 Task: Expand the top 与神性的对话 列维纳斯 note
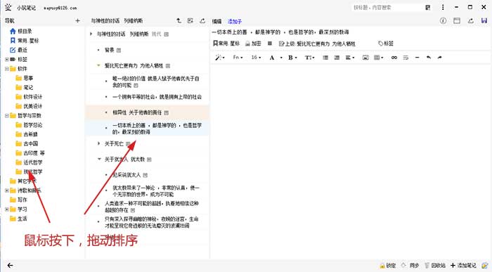(x=91, y=34)
